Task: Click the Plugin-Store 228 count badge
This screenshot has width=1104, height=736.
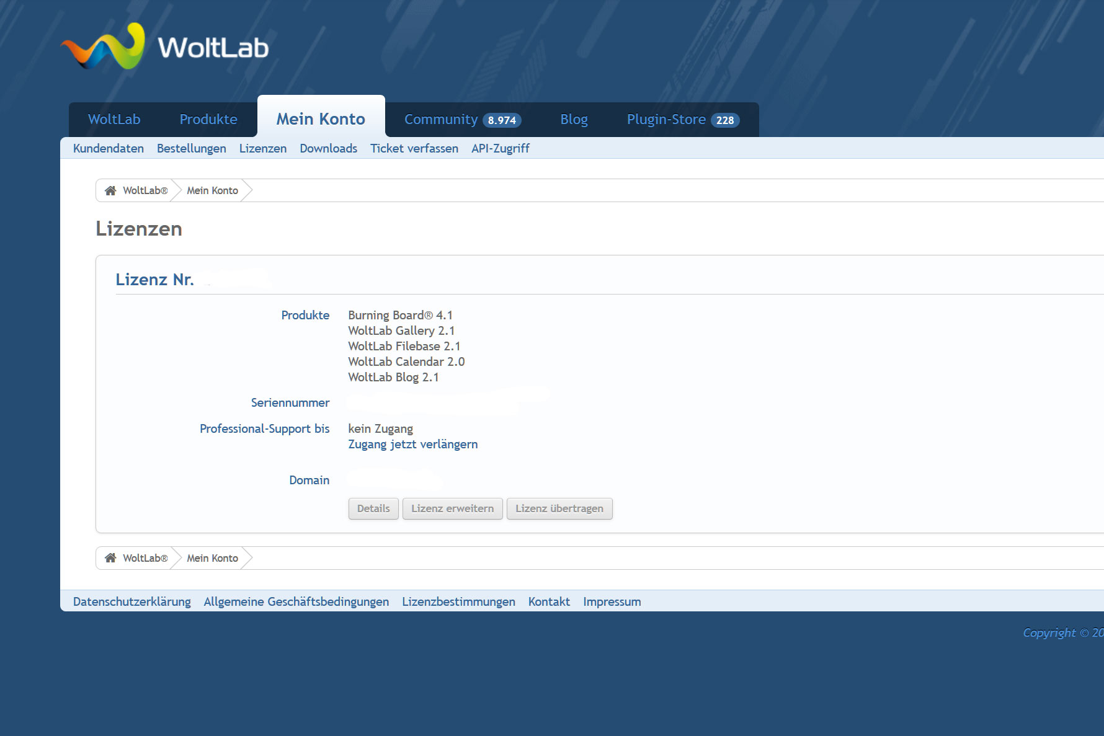Action: [724, 120]
